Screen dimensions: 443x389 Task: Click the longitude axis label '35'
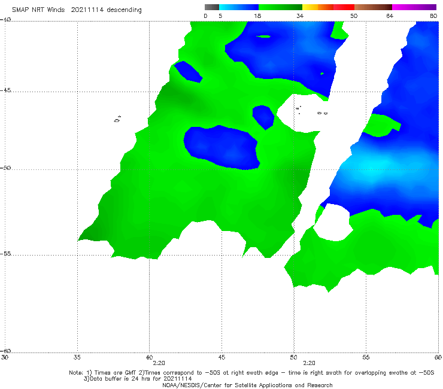tap(77, 357)
